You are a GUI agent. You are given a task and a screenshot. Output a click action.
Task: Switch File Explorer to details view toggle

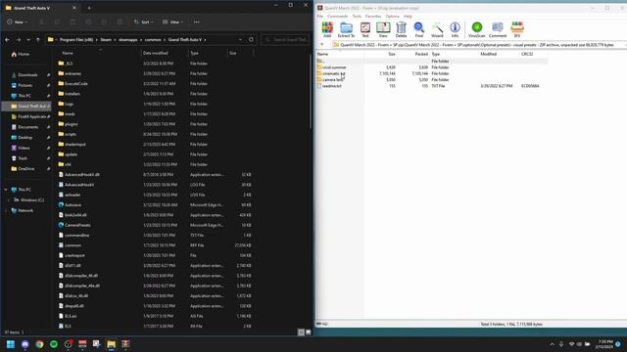[301, 332]
